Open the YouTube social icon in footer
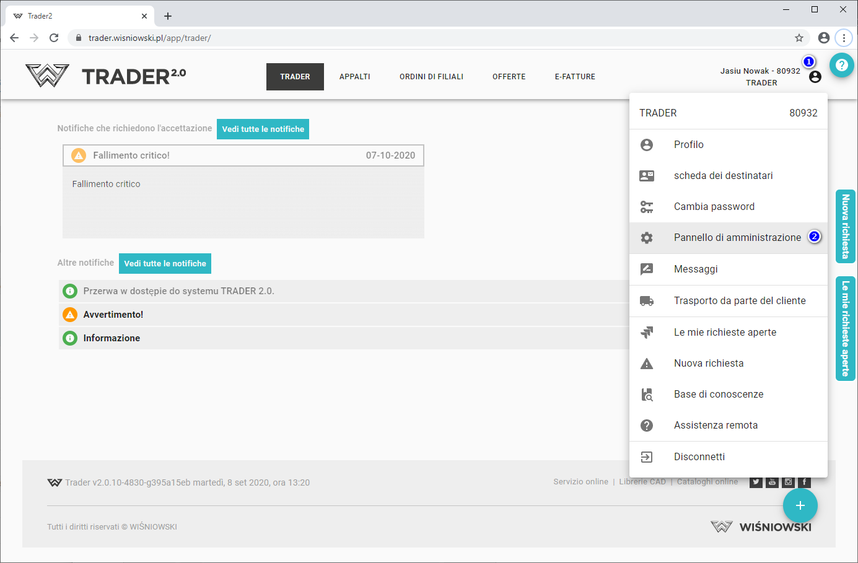Viewport: 858px width, 563px height. 772,482
